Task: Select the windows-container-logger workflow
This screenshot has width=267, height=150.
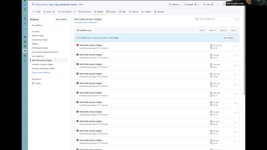Action: (x=43, y=65)
